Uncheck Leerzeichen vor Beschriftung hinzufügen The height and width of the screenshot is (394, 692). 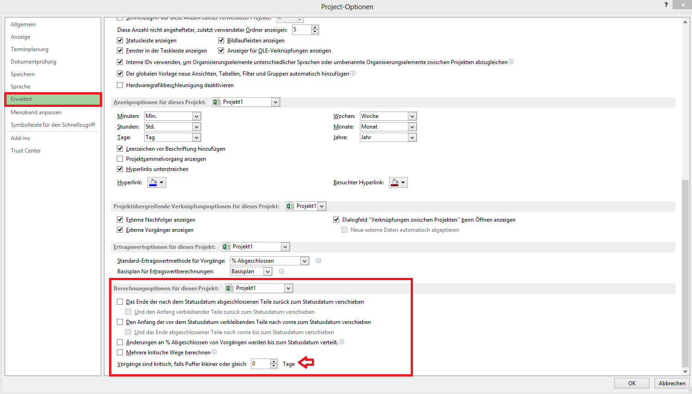[x=120, y=149]
